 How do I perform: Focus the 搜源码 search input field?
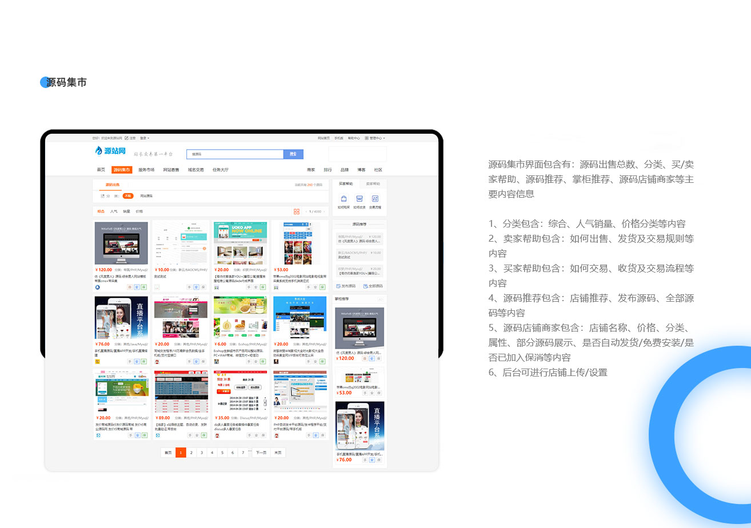235,154
